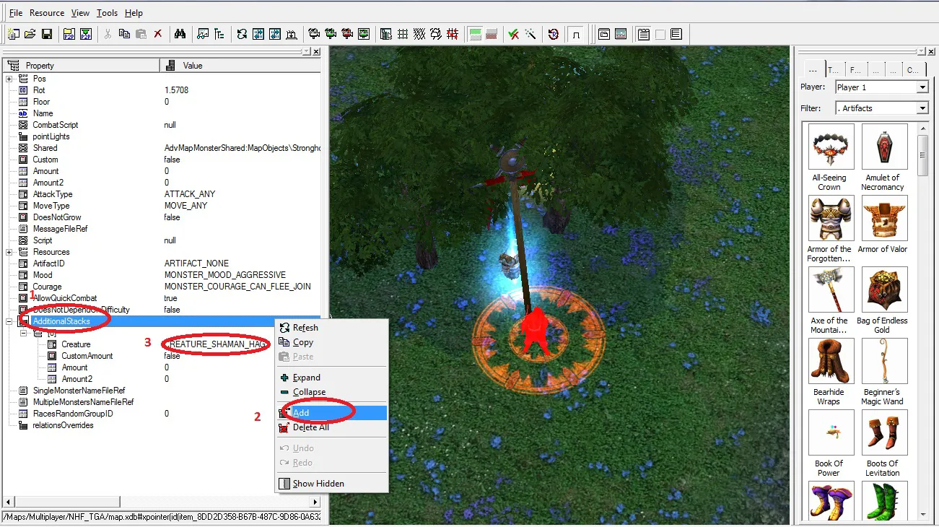Switch to the C... tab
This screenshot has height=527, width=939.
[913, 70]
